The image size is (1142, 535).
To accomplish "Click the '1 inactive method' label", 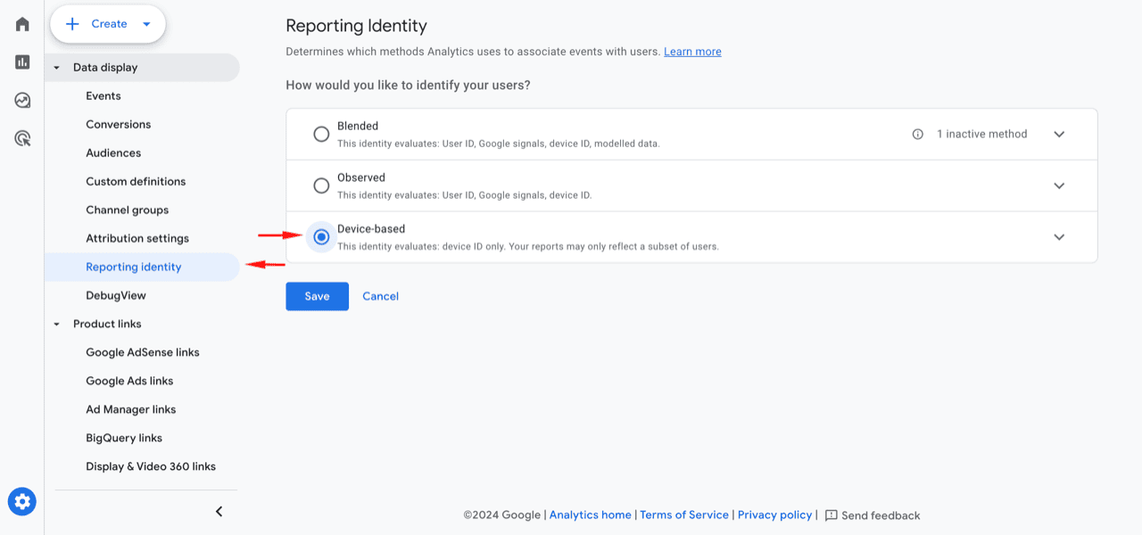I will click(x=981, y=135).
